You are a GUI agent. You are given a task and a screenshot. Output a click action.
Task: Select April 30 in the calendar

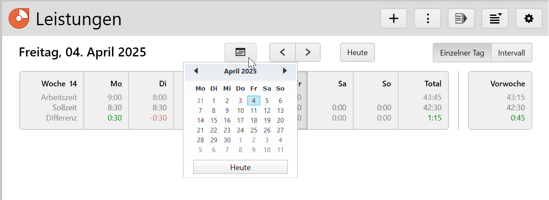227,140
